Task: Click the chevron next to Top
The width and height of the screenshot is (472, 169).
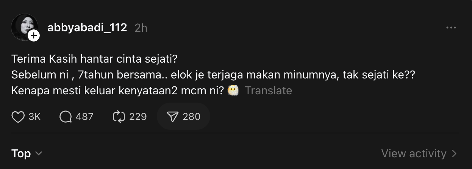Action: (x=38, y=154)
